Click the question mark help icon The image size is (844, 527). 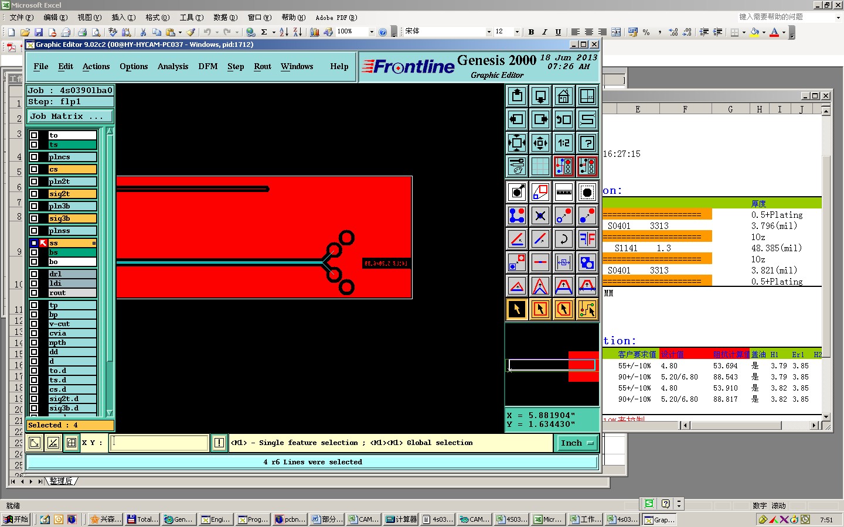click(x=587, y=143)
